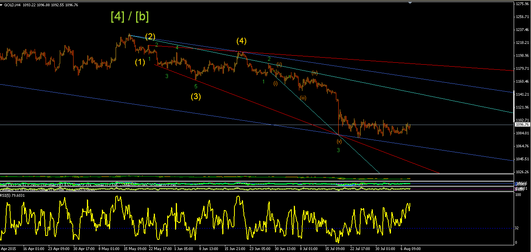Click the 8 Jun 13:00 time label
This screenshot has height=252, width=531.
pos(209,248)
